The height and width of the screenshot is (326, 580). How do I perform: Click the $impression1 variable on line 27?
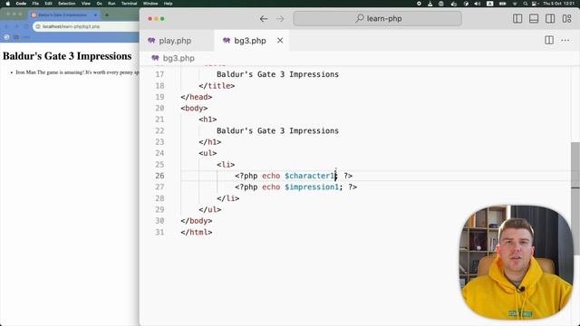(x=312, y=187)
